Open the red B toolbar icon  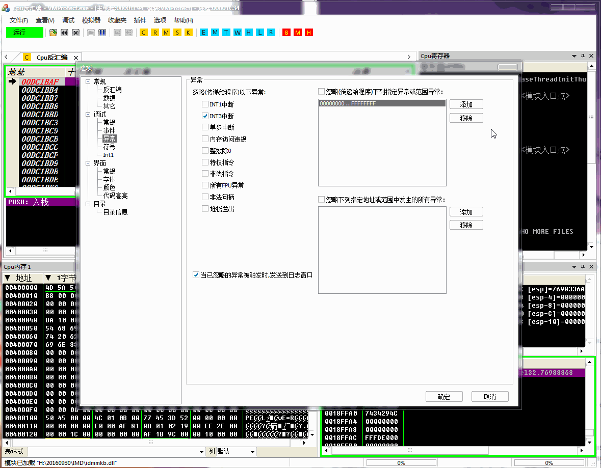tap(286, 33)
